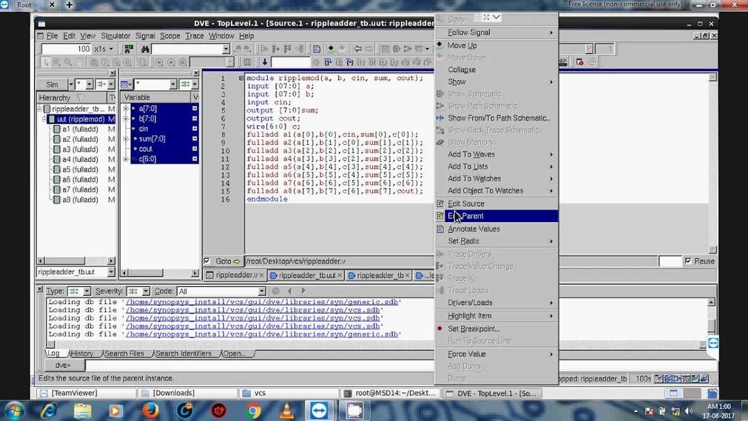The image size is (748, 421).
Task: Click the down arrow icon before toolbar field
Action: [265, 62]
